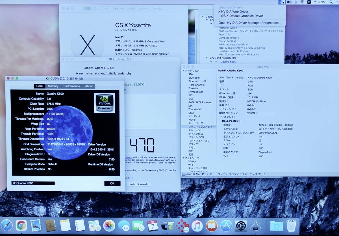
Task: Click the LuxMark icon in the Dock
Action: [182, 226]
